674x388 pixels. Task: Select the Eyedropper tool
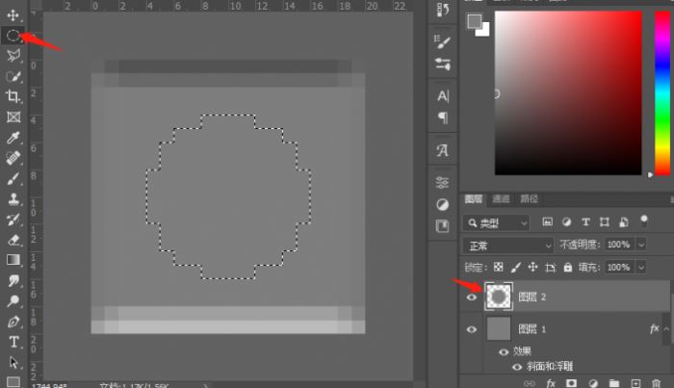pos(13,138)
